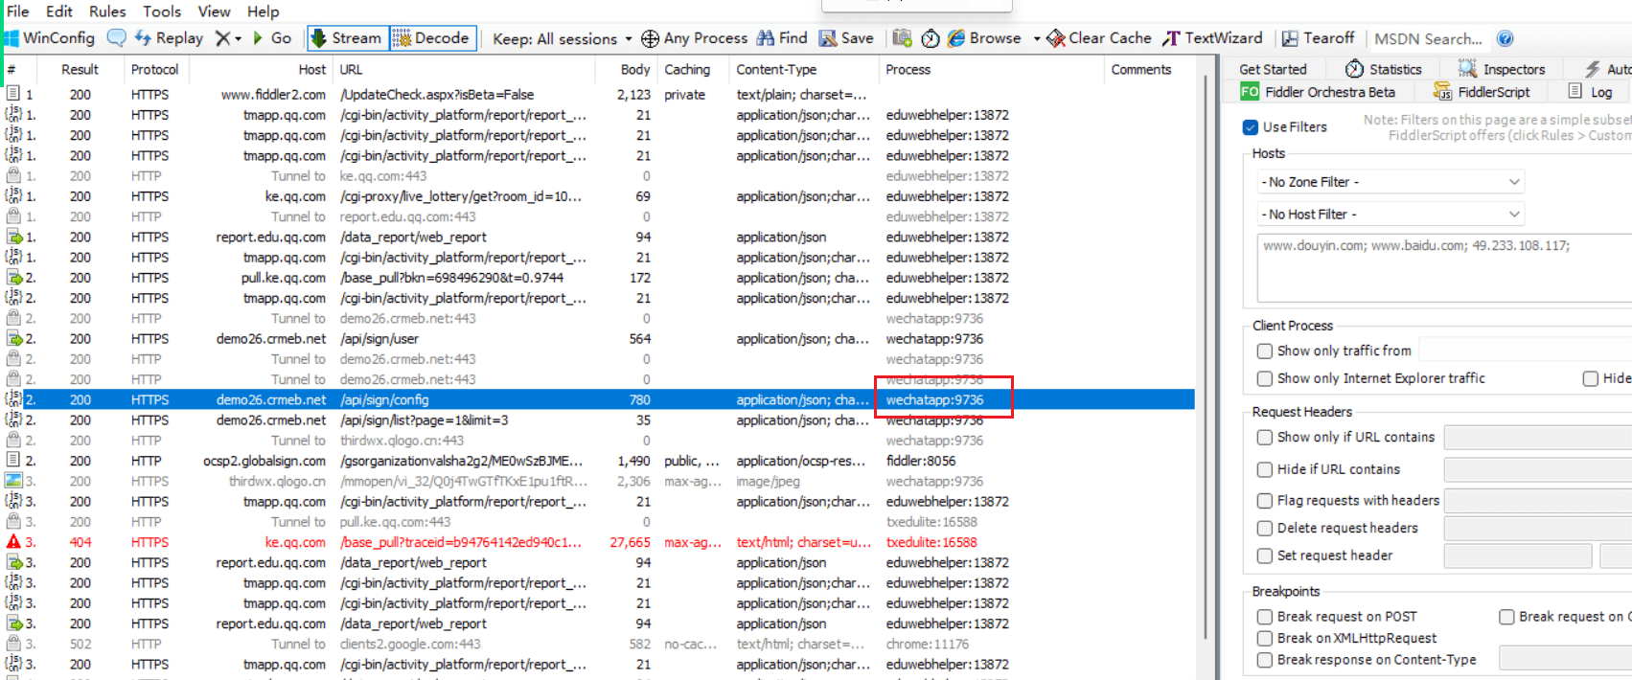The height and width of the screenshot is (680, 1632).
Task: Open Find sessions
Action: [782, 38]
